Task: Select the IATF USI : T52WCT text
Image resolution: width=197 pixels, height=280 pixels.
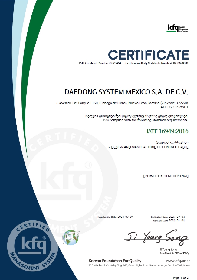Action: click(174, 107)
